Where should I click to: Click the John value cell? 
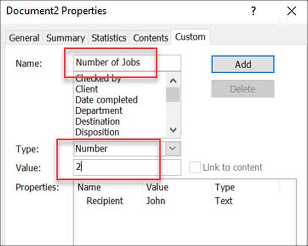[156, 201]
